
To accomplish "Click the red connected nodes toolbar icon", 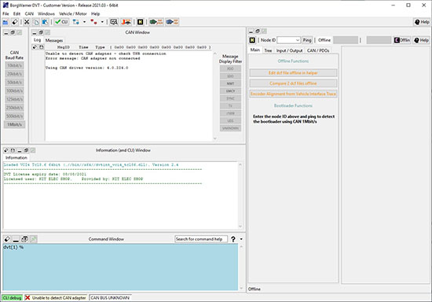I will tap(93, 22).
